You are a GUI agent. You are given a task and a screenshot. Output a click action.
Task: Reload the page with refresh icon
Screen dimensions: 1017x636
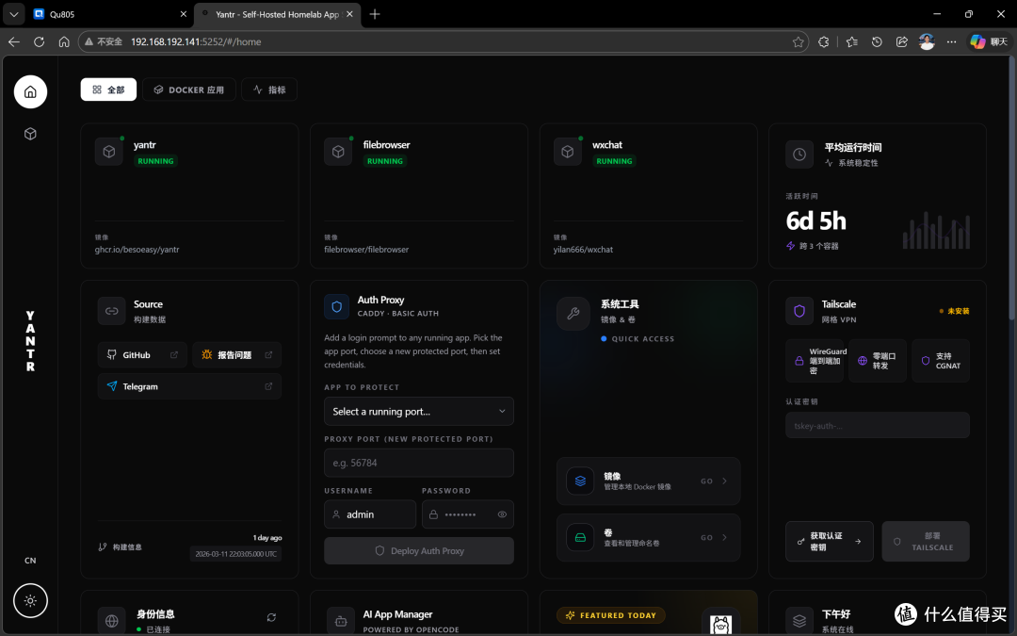pyautogui.click(x=39, y=41)
